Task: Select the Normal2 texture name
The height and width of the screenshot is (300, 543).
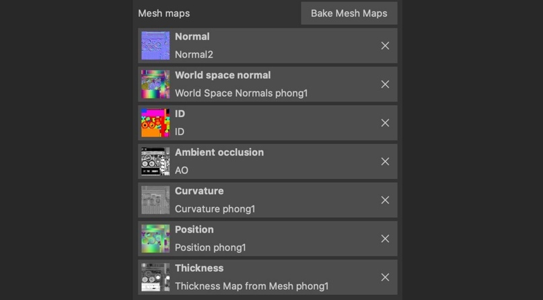Action: coord(194,54)
